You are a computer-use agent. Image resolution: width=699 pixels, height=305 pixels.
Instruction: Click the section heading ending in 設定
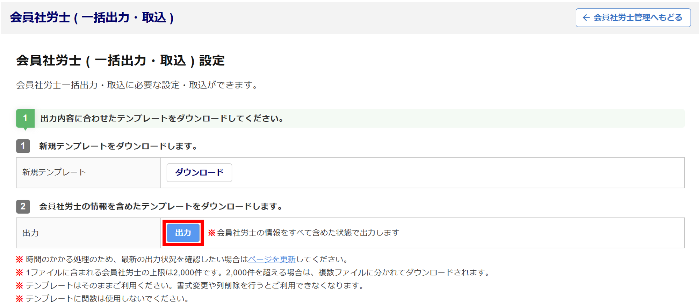(120, 61)
